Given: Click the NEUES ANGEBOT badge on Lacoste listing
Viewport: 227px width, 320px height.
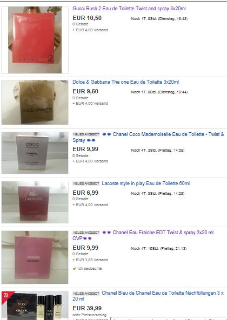Looking at the screenshot, I should [x=86, y=183].
